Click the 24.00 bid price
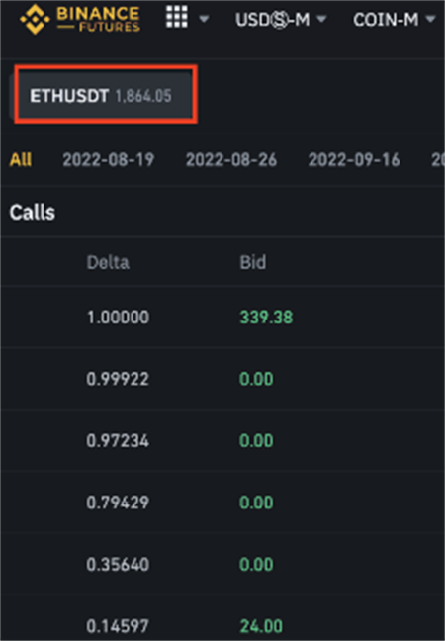This screenshot has height=641, width=445. pos(261,626)
